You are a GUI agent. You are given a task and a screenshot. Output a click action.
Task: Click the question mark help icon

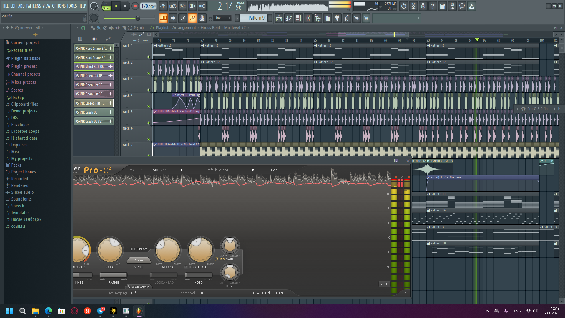[433, 6]
